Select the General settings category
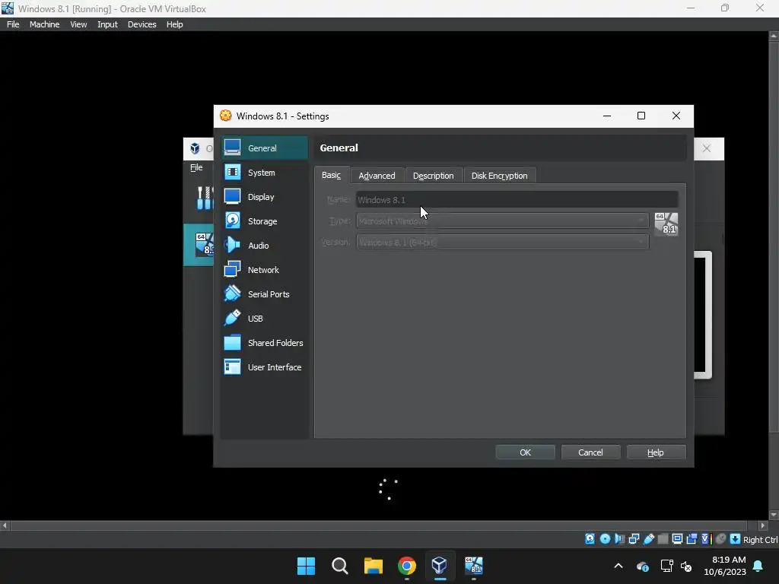779x584 pixels. [x=264, y=148]
